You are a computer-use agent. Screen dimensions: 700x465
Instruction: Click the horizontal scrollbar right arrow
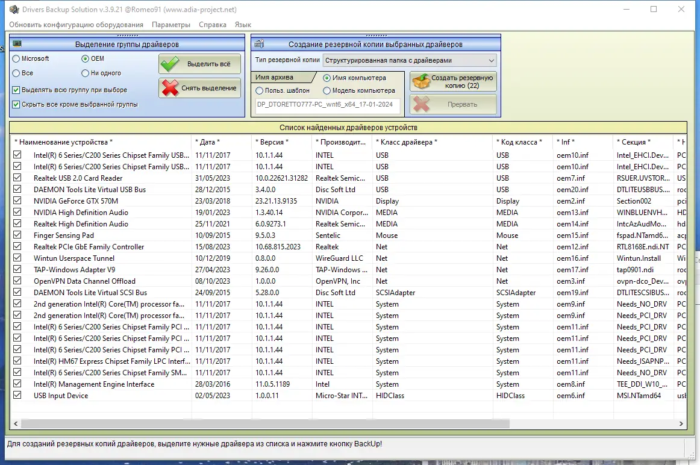click(681, 423)
